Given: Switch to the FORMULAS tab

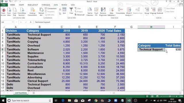Looking at the screenshot, I should (46, 5).
